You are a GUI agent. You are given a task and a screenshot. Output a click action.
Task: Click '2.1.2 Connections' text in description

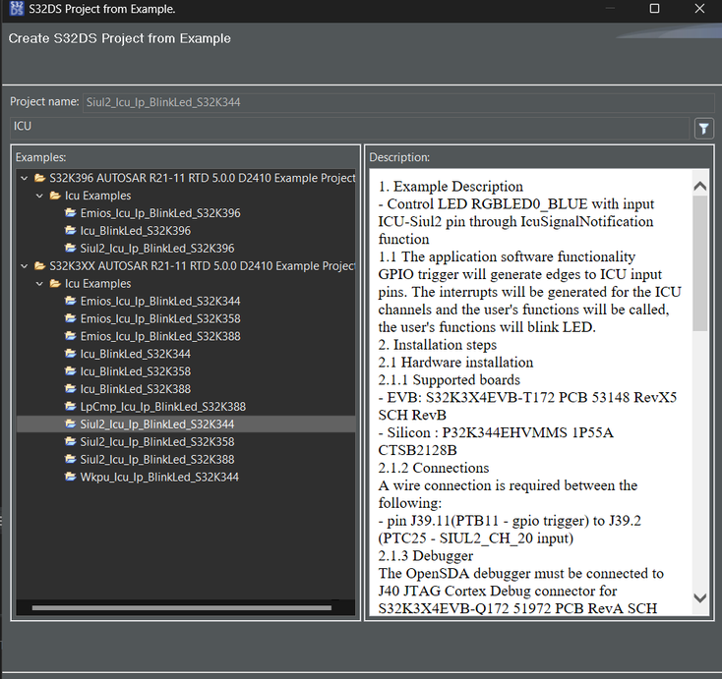pos(433,468)
